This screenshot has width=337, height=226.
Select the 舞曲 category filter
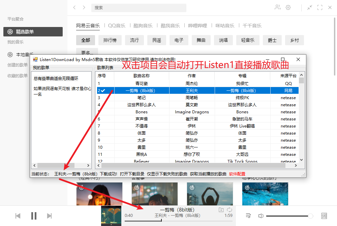coord(201,40)
